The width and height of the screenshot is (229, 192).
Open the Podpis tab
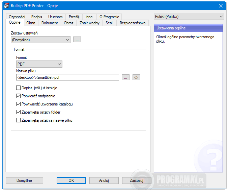(x=36, y=17)
